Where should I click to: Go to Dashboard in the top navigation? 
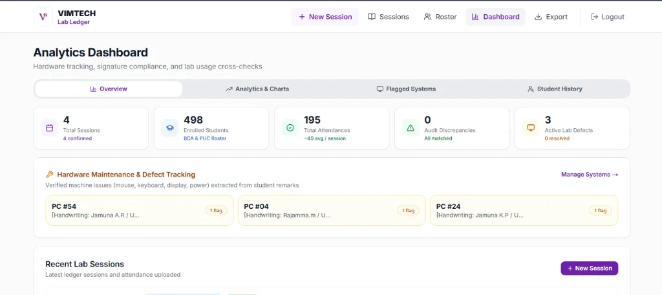coord(496,17)
